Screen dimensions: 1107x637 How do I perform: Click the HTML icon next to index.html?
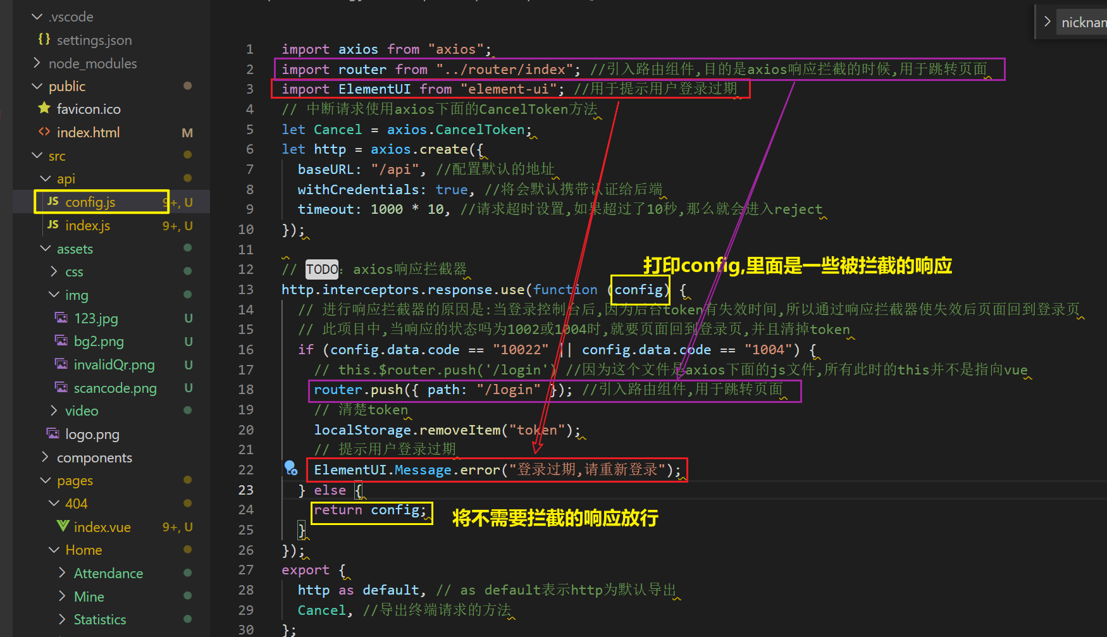point(44,132)
